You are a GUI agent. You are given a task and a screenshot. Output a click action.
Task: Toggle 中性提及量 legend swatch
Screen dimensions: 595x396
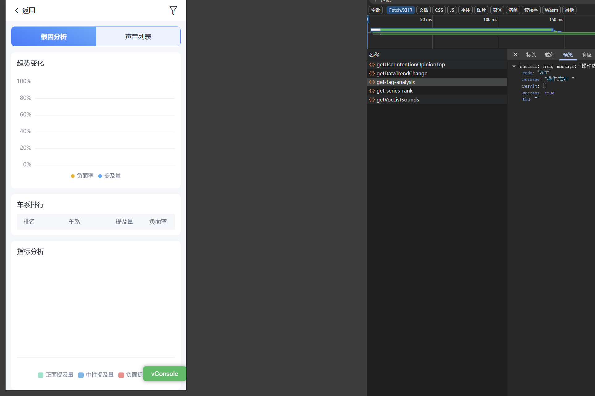tap(81, 375)
